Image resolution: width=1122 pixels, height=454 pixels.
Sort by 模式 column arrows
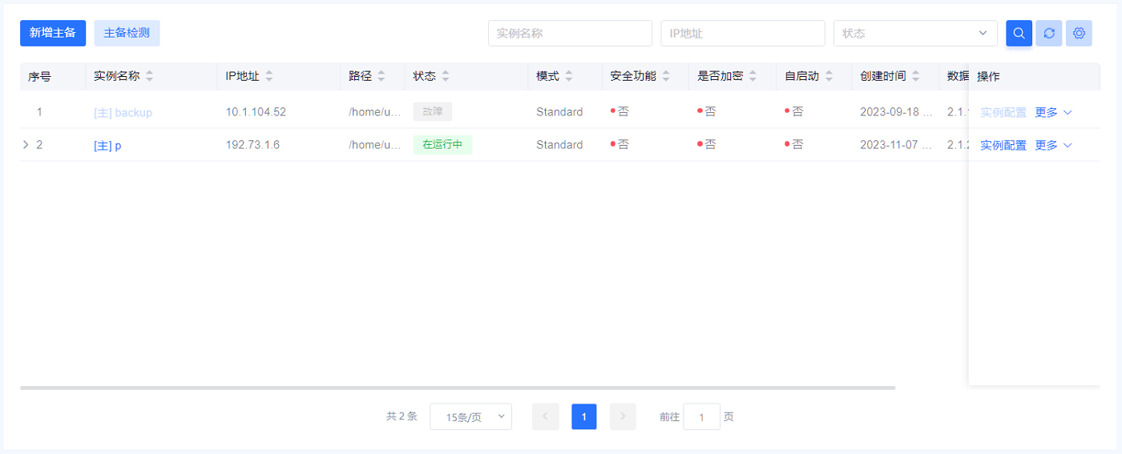coord(569,76)
